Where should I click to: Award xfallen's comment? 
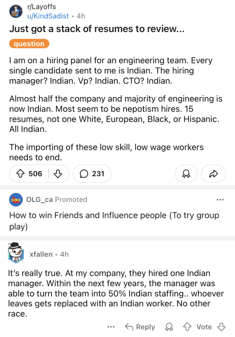click(x=169, y=327)
